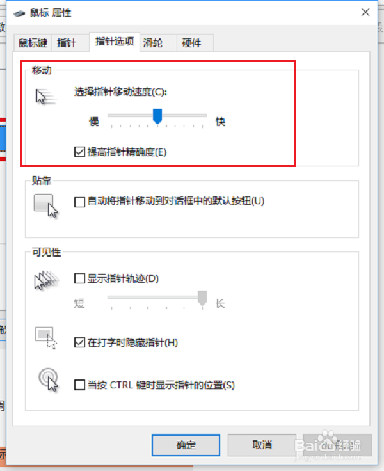Screen dimensions: 384x471
Task: Click the 取消 button
Action: pyautogui.click(x=262, y=445)
